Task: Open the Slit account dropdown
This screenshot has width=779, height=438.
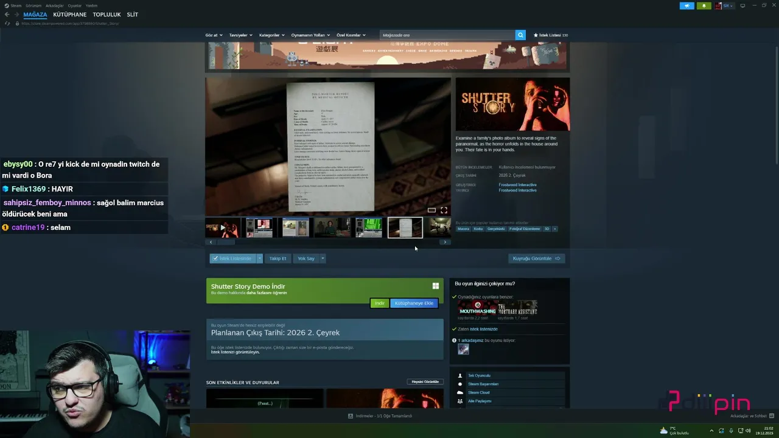Action: pyautogui.click(x=724, y=5)
